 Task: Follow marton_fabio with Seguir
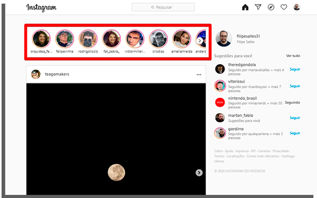[x=295, y=117]
